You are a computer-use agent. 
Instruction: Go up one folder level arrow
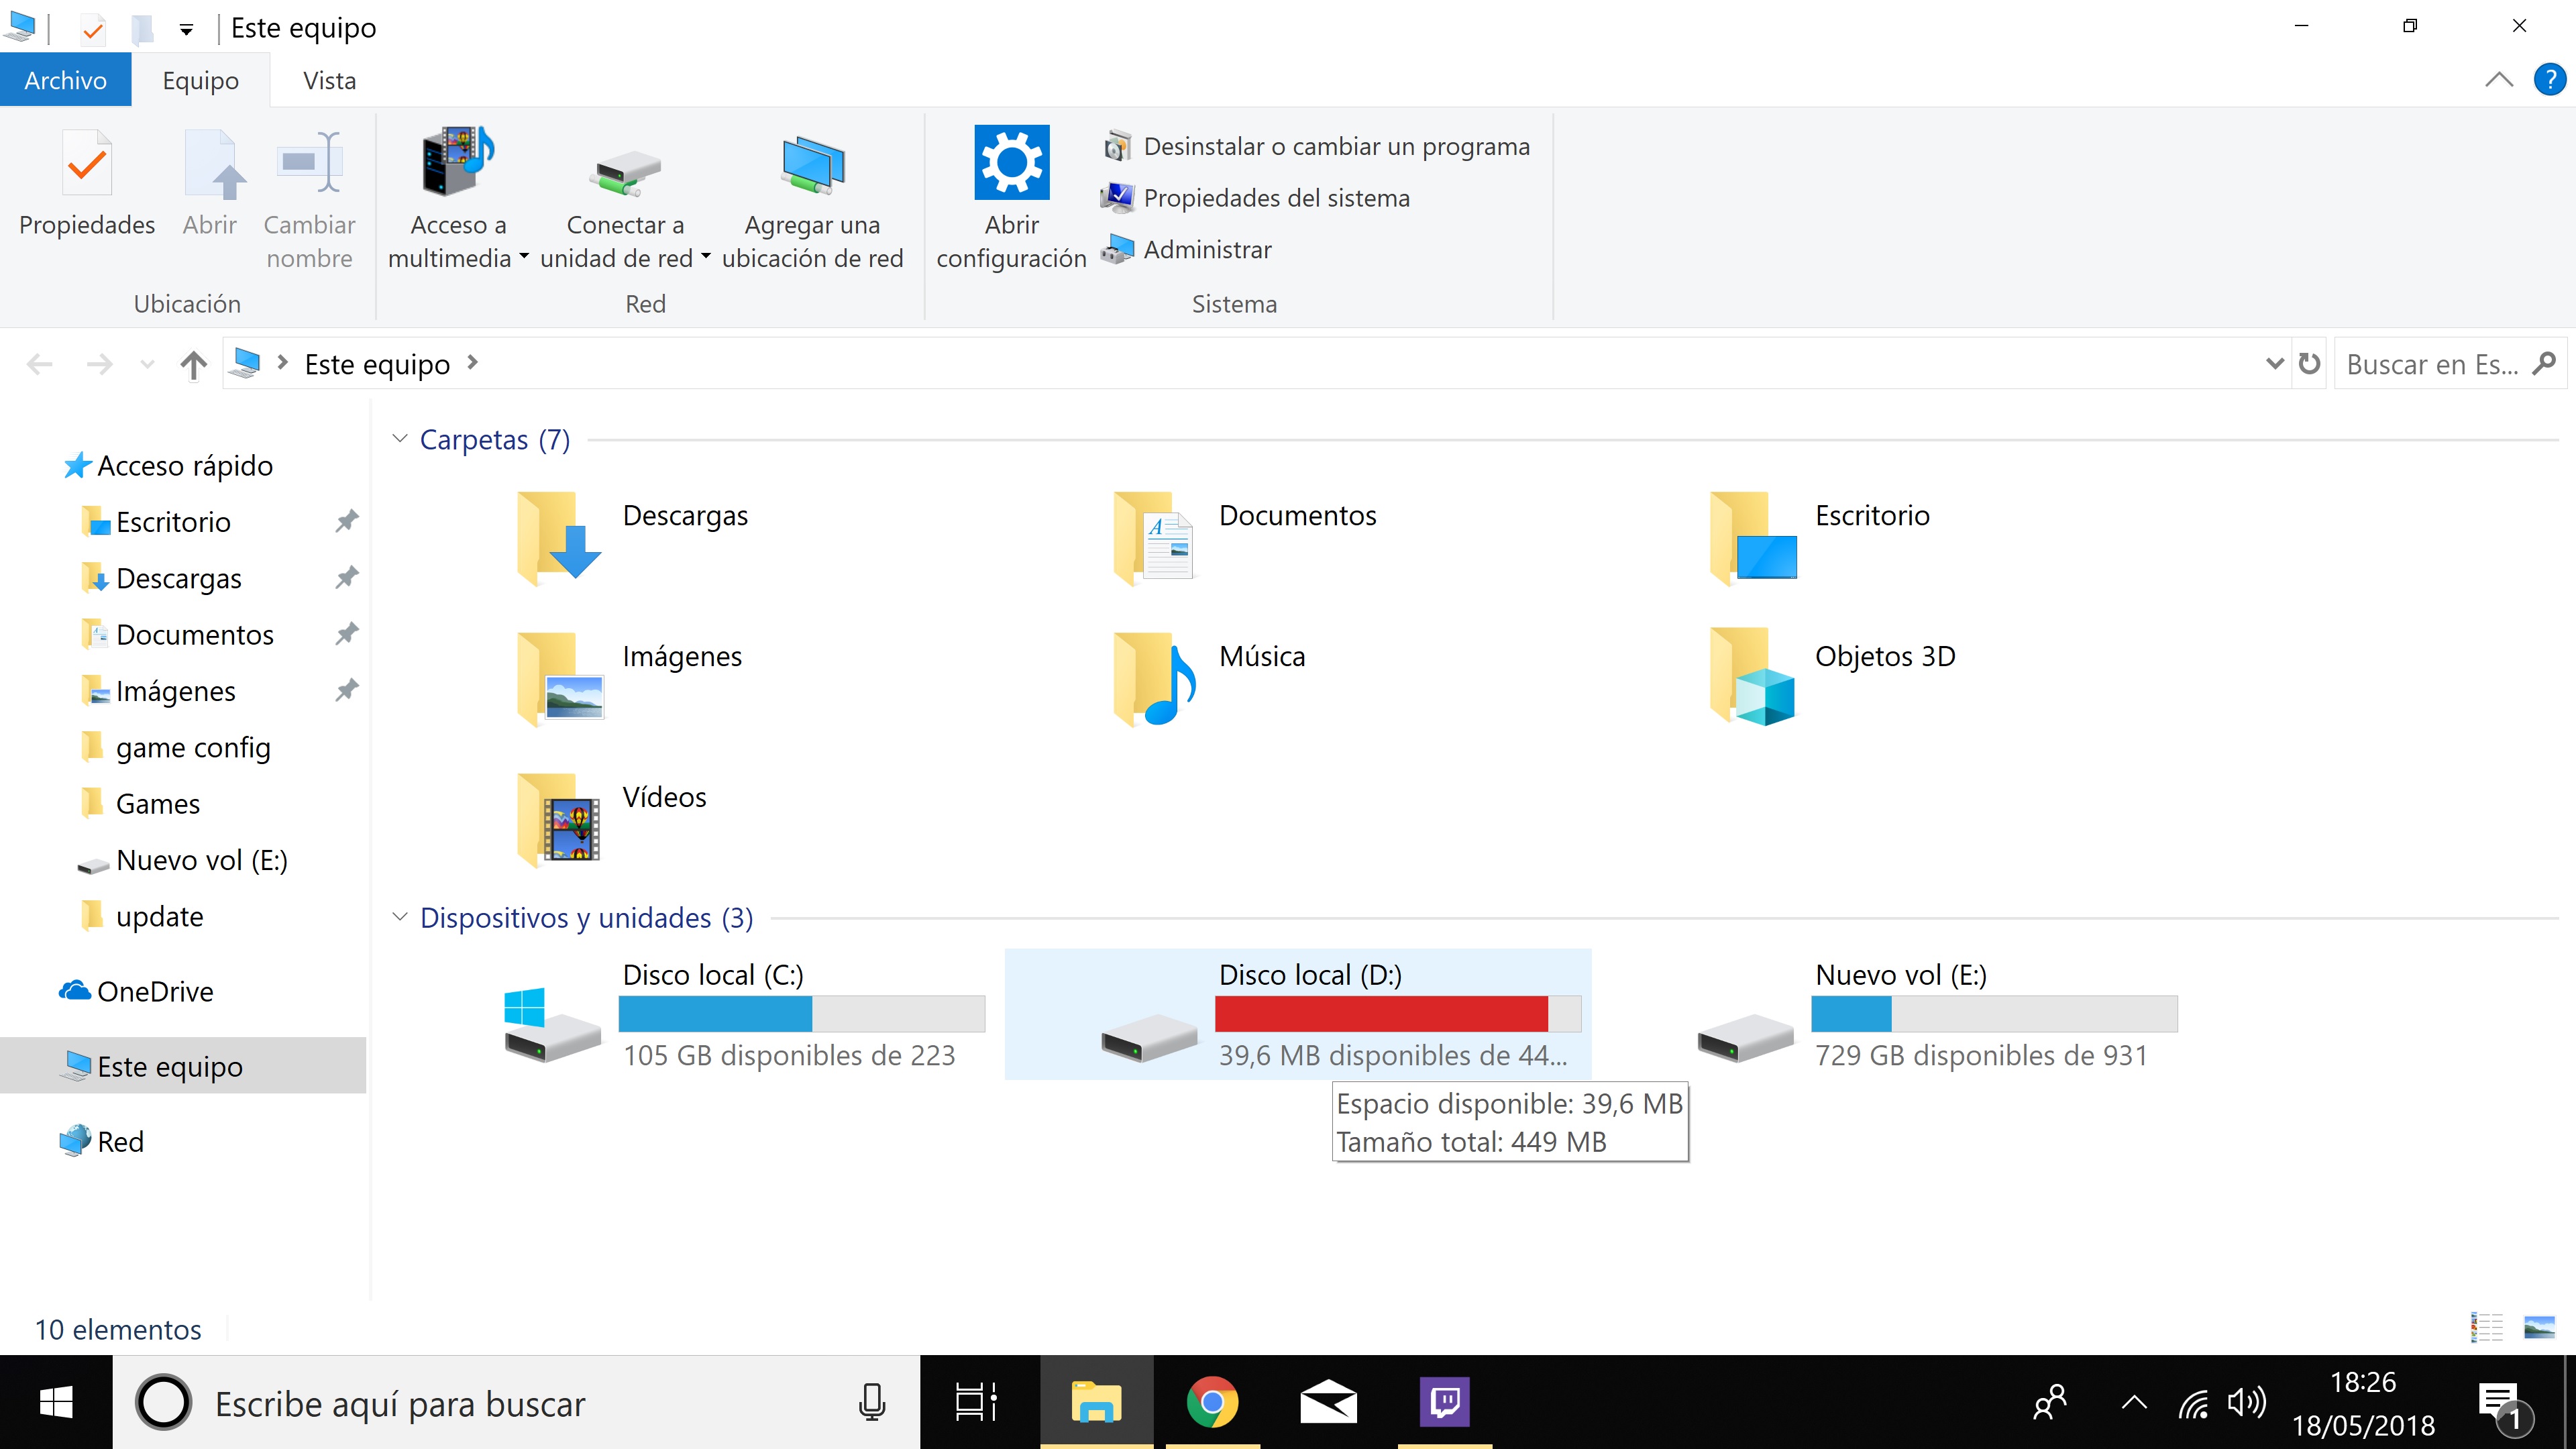193,364
